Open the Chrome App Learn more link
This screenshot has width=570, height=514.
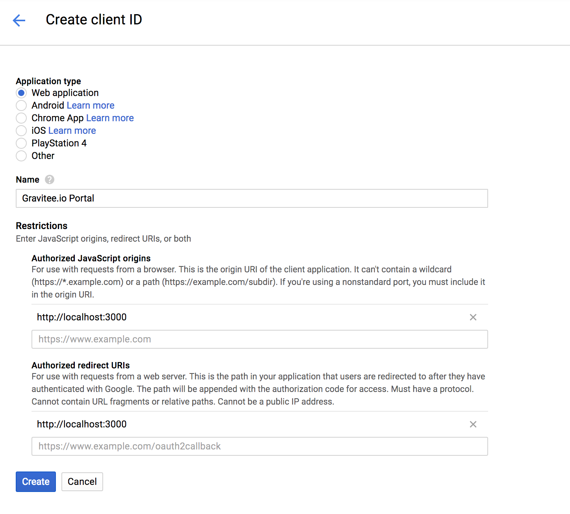(110, 118)
